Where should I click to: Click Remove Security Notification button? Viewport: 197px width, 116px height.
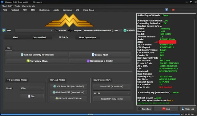(37, 55)
